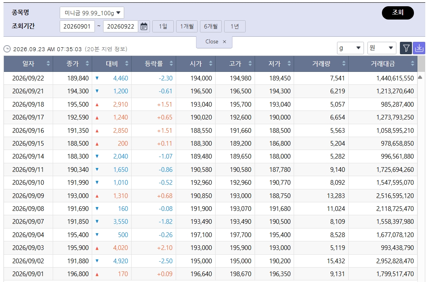The height and width of the screenshot is (282, 428).
Task: Click change value 3,550
Action: coord(121,222)
